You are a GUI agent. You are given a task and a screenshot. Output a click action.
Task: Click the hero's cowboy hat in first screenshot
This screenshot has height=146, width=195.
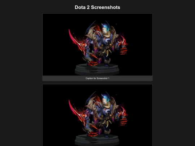pyautogui.click(x=107, y=32)
